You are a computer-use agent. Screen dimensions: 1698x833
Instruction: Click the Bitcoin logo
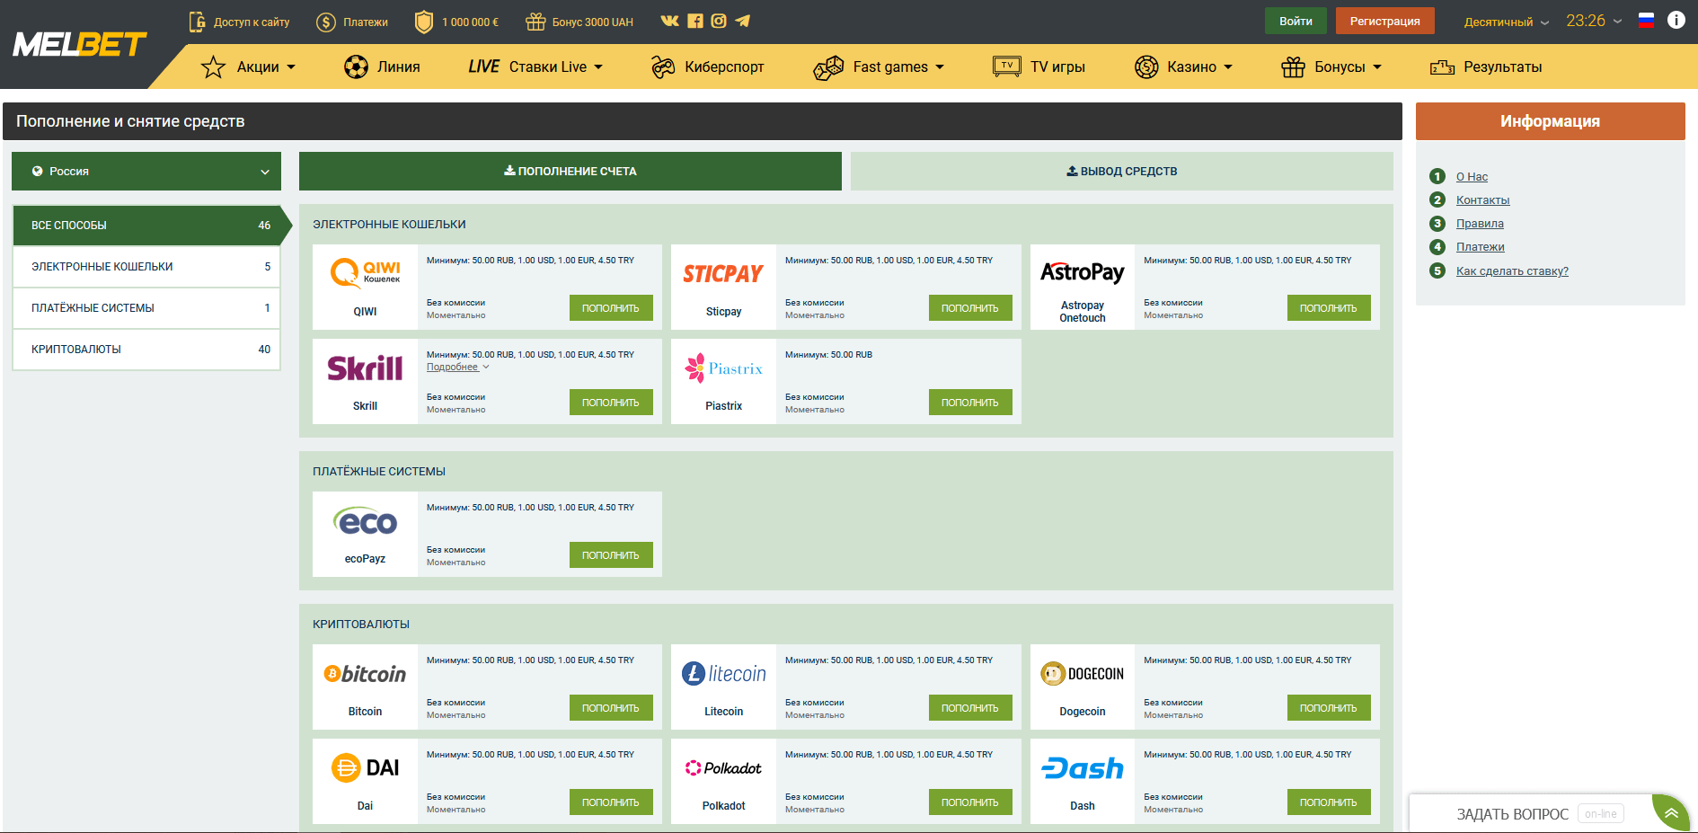tap(365, 674)
